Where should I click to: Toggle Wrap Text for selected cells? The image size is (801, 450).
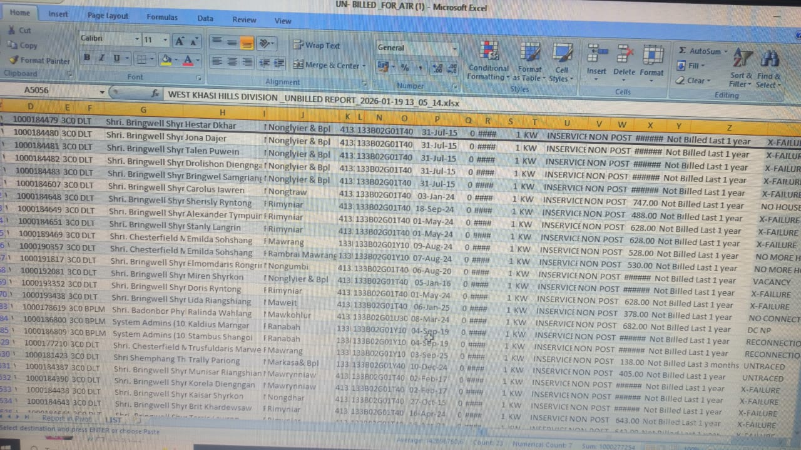pyautogui.click(x=317, y=46)
